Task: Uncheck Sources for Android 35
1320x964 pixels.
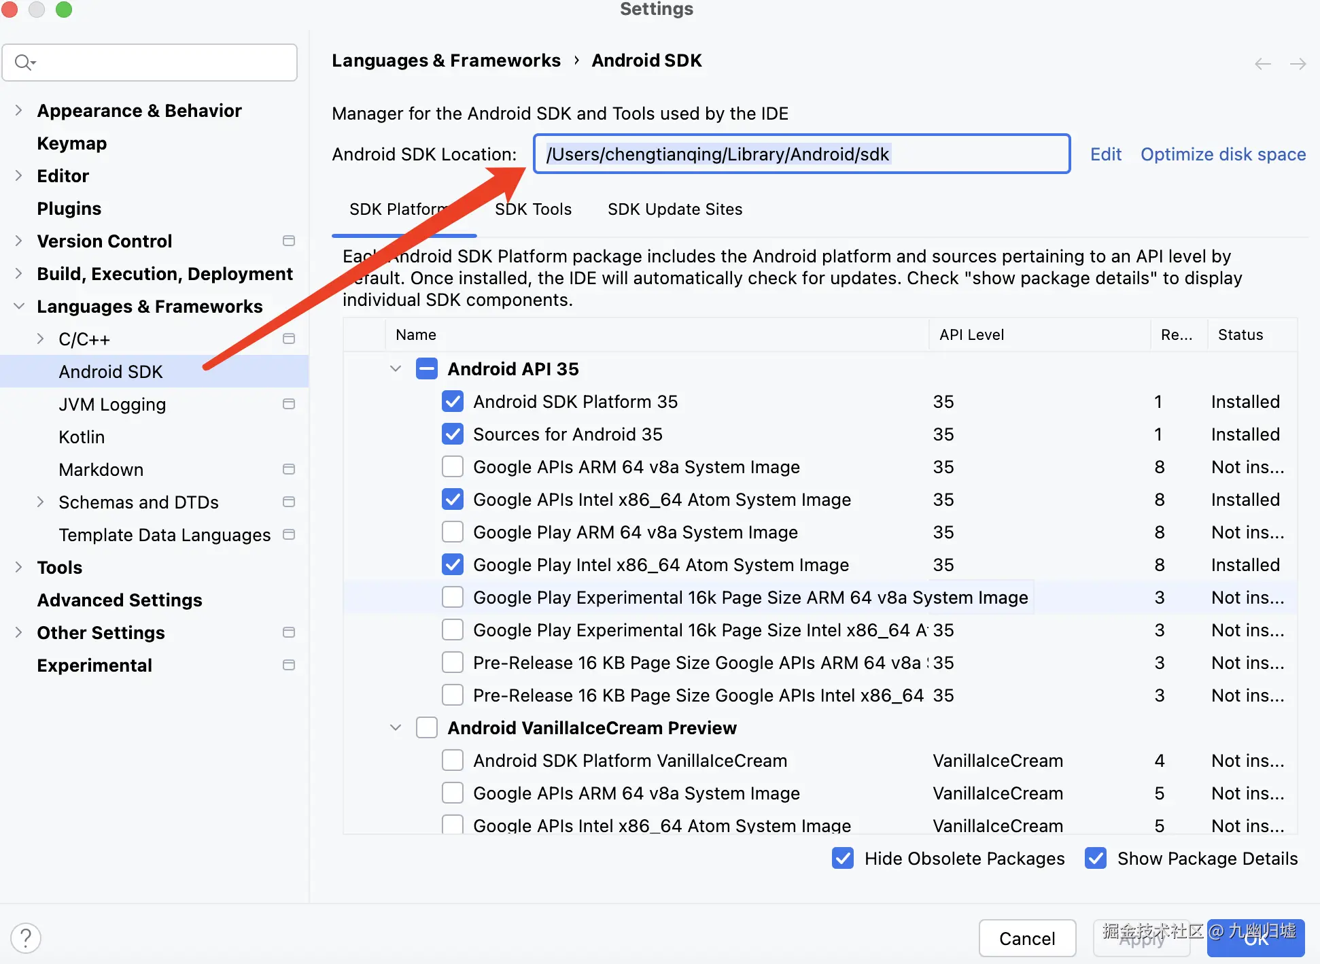Action: [x=453, y=434]
